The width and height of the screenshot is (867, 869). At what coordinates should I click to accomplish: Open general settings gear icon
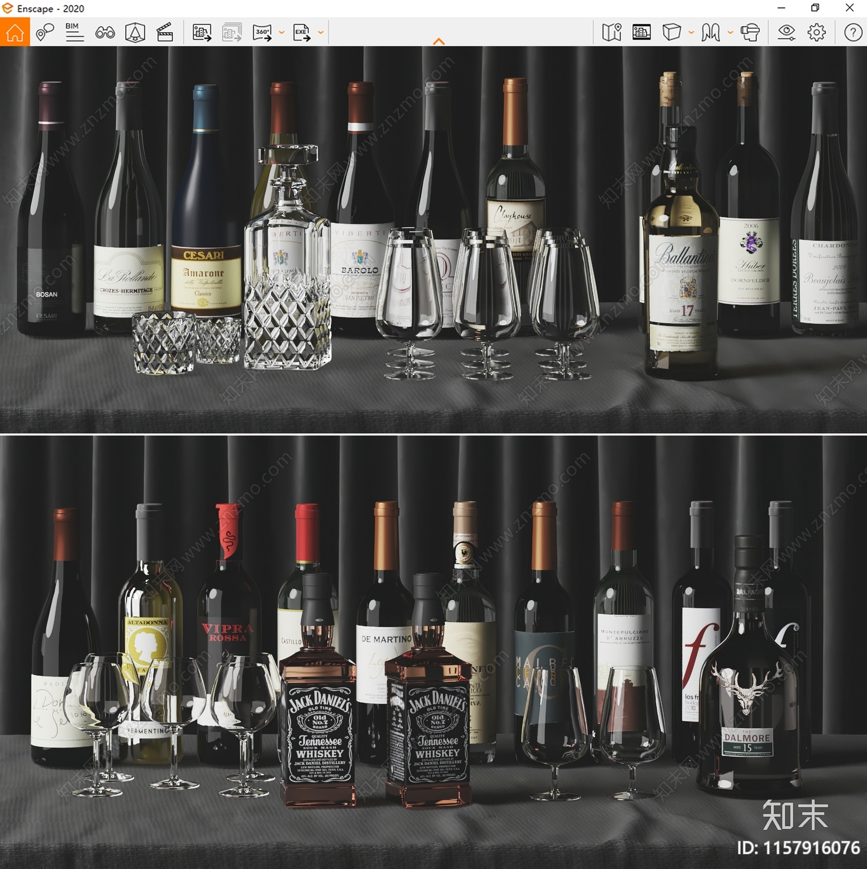[817, 33]
